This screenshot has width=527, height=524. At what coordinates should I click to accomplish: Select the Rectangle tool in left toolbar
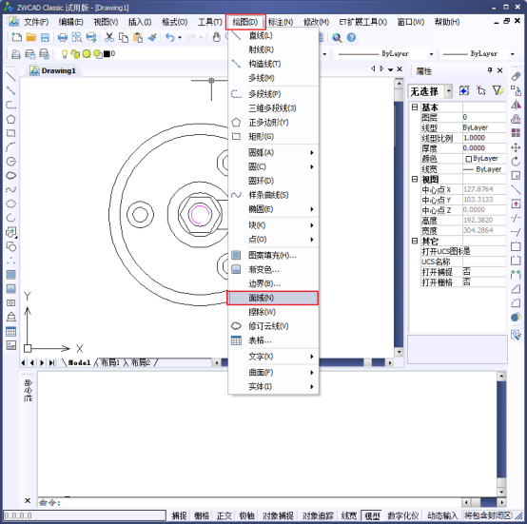click(x=10, y=133)
